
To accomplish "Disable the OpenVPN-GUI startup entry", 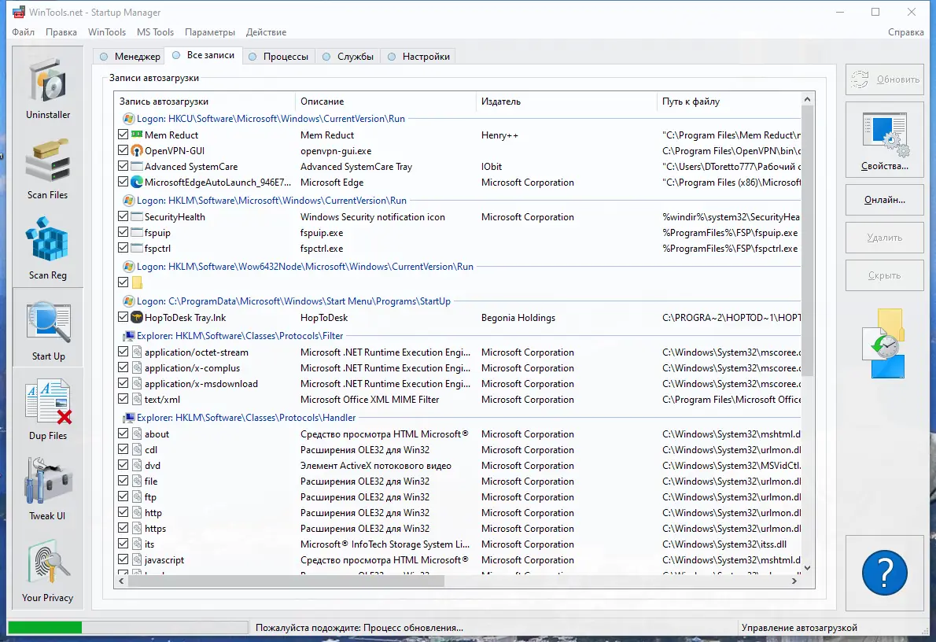I will coord(123,151).
